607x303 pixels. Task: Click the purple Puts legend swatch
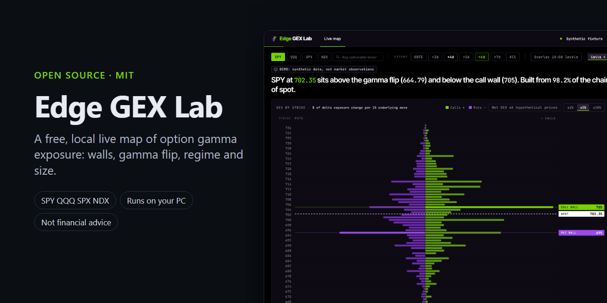[470, 107]
